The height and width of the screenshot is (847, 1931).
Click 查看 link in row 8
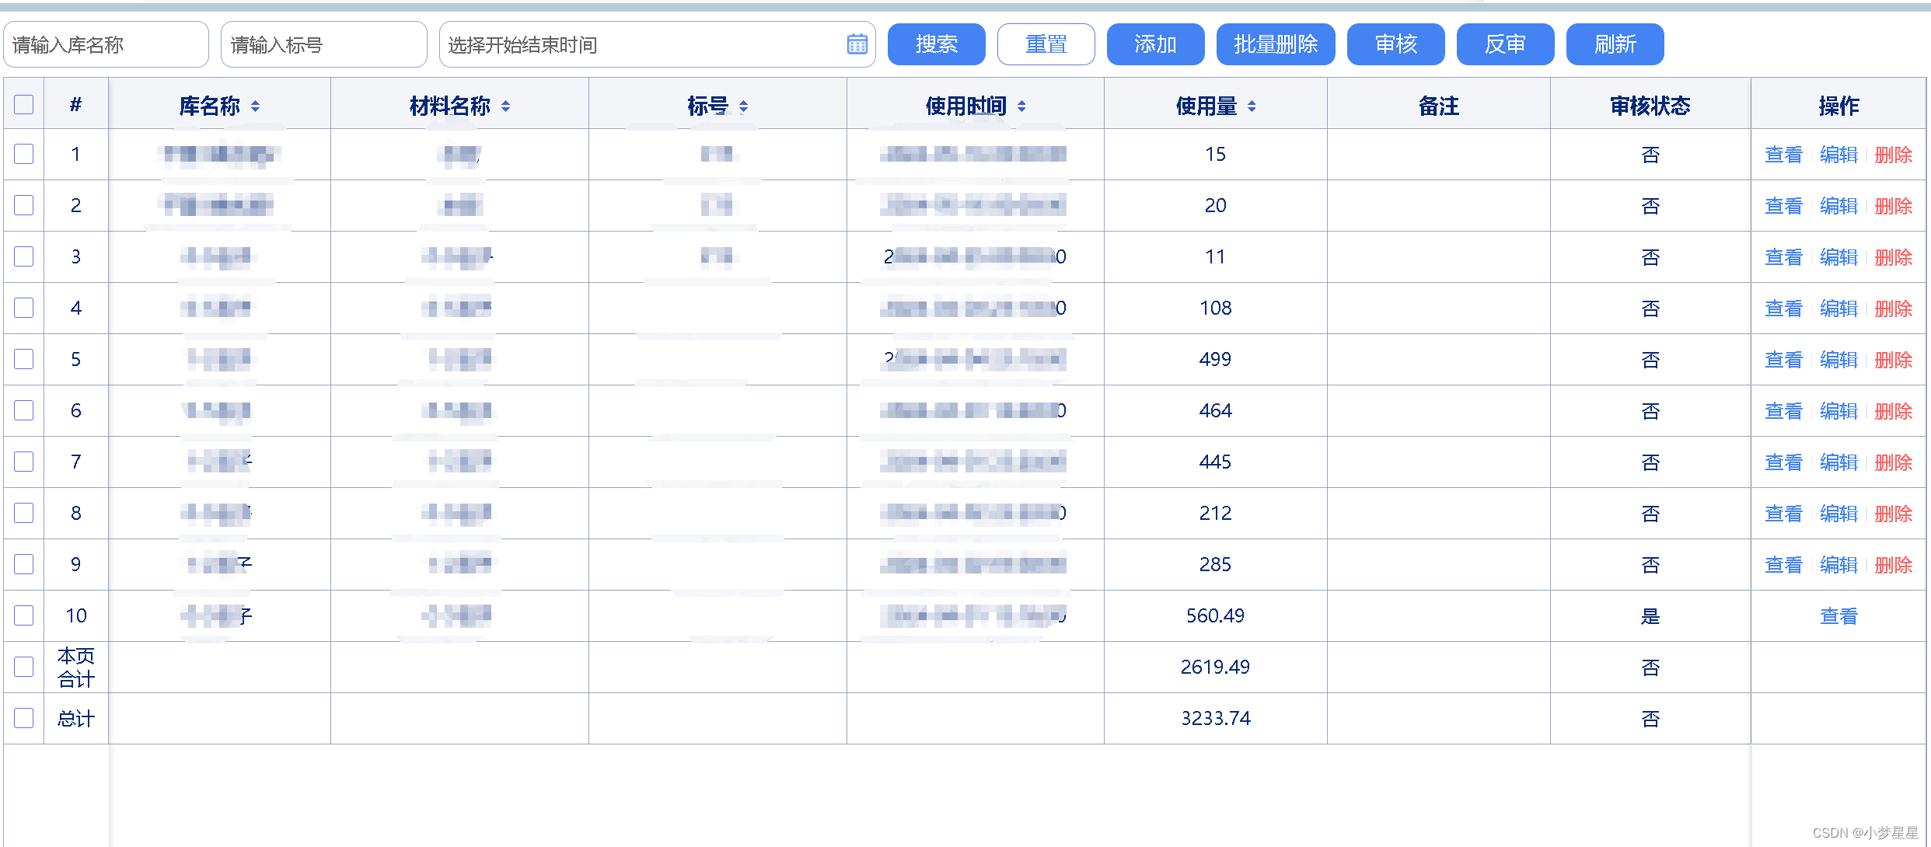(1783, 514)
